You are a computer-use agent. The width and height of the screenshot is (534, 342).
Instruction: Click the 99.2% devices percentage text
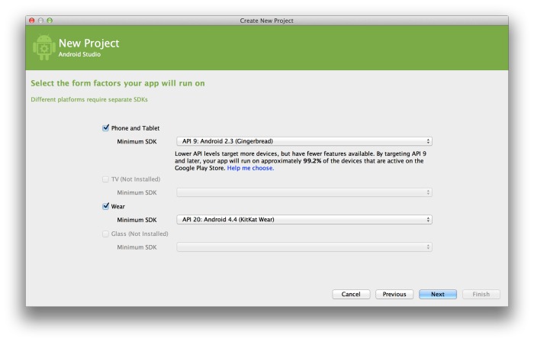[x=312, y=161]
